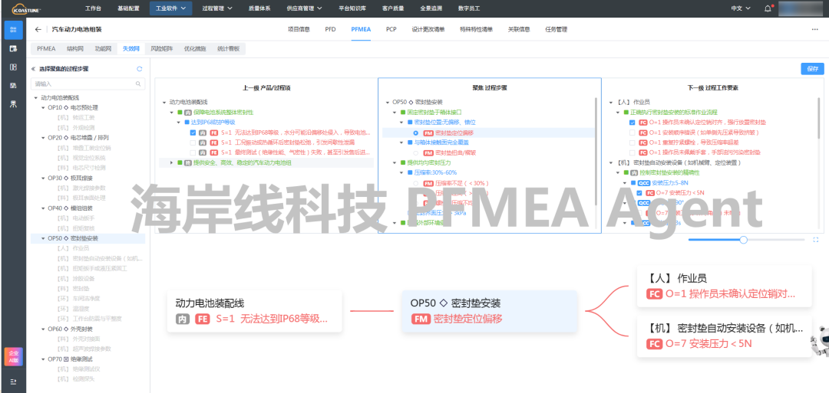Image resolution: width=829 pixels, height=393 pixels.
Task: Click the 【机】密封垫自动安装设备 diagram card
Action: 725,336
